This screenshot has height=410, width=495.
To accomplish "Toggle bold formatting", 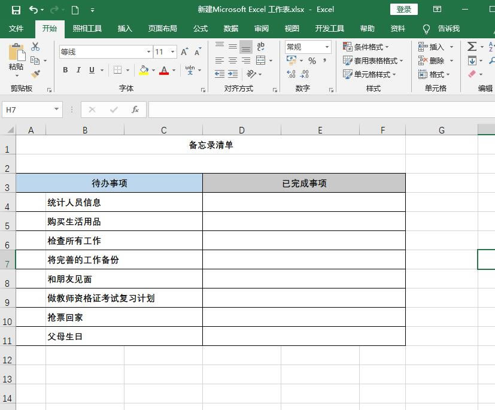I will pos(65,70).
